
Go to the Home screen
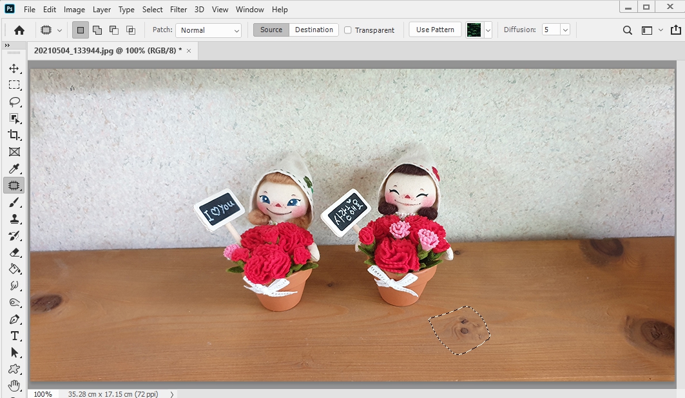tap(19, 30)
